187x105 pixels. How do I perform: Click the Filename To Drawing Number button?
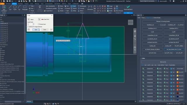click(x=163, y=21)
